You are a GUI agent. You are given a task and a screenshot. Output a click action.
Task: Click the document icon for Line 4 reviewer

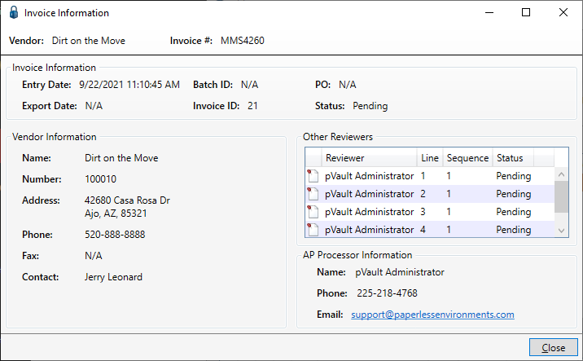click(x=313, y=229)
